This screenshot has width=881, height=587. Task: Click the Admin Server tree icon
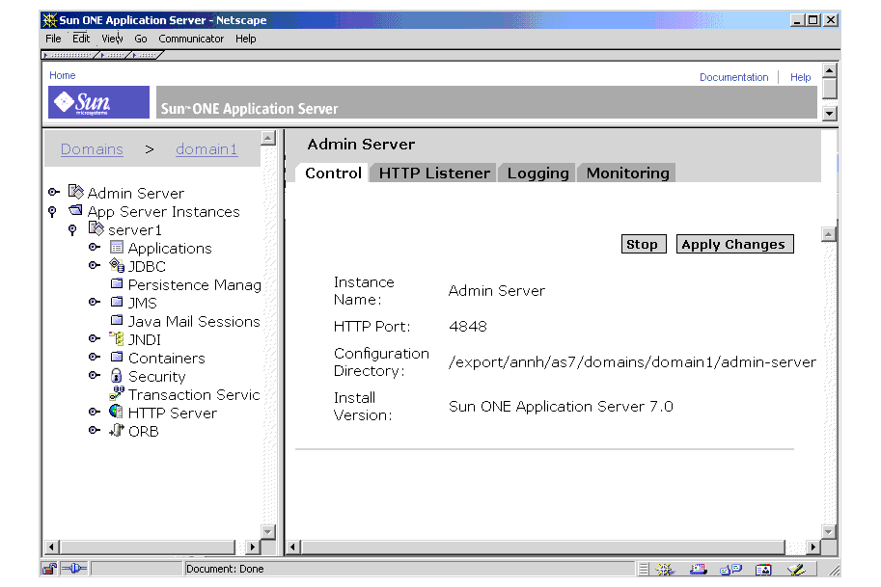click(x=75, y=192)
